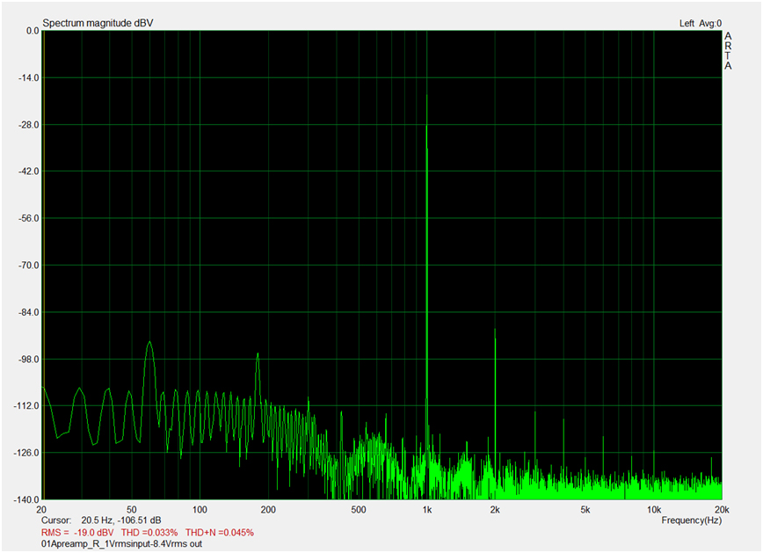
Task: Click the 180 Hz harmonic peak
Action: coord(258,354)
